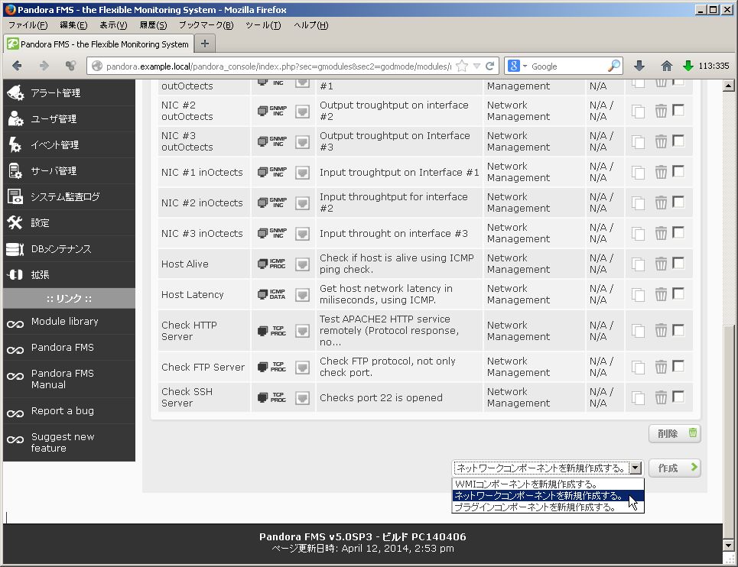Open NIC #3 inOctects component

tap(202, 234)
